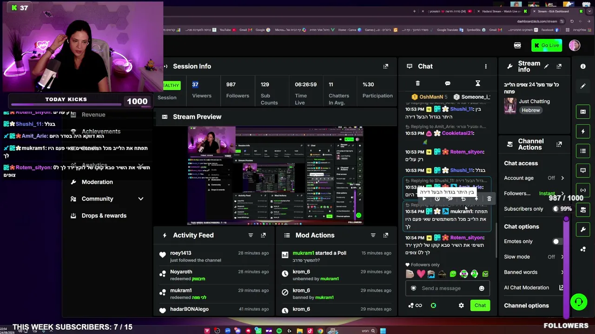Open chat settings gear icon
This screenshot has height=334, width=595.
point(461,306)
